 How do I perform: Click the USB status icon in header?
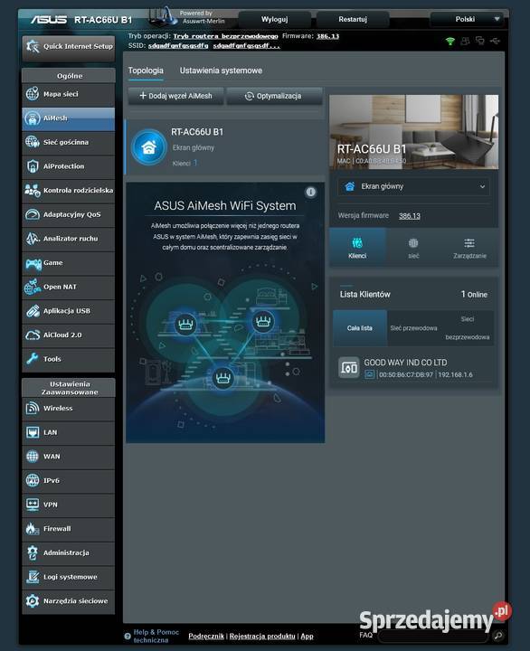(495, 41)
